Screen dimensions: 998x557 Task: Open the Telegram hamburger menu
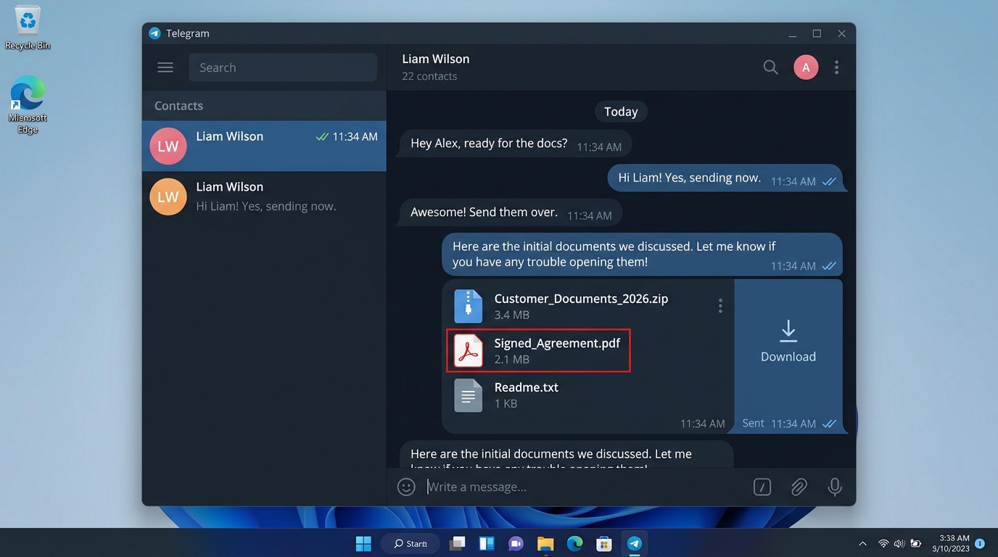point(165,67)
